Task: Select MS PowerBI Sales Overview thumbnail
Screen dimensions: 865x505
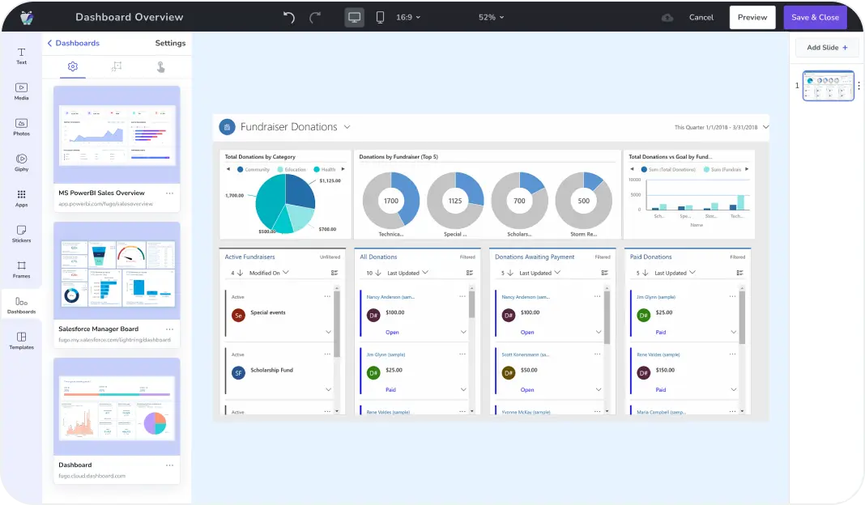Action: 117,134
